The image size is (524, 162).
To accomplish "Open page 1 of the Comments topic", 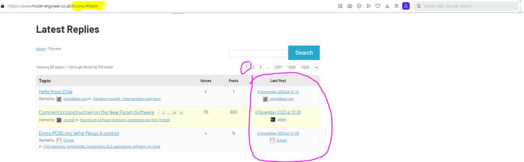I will pyautogui.click(x=159, y=113).
